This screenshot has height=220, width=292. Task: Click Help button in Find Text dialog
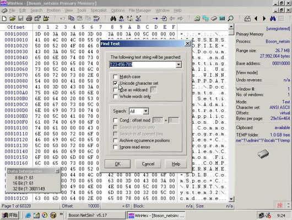[x=176, y=164]
